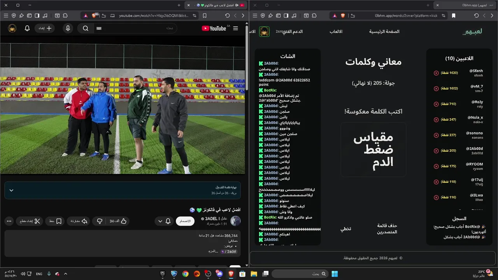The width and height of the screenshot is (498, 280).
Task: Open the YouTube account avatar menu
Action: (12, 28)
